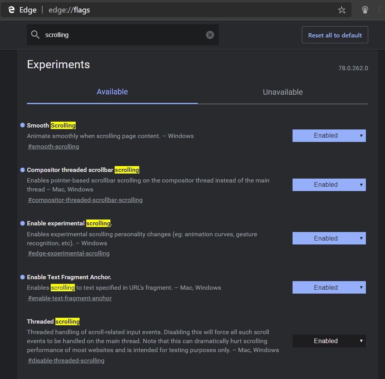385x379 pixels.
Task: Follow the #disable-threaded-scrolling link
Action: point(66,361)
